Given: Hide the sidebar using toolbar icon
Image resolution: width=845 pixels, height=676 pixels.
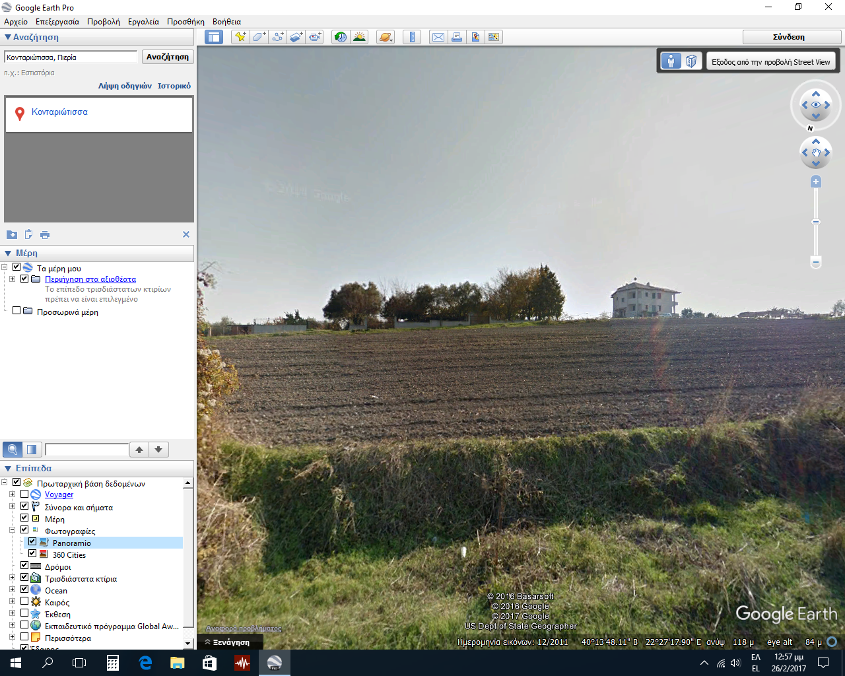Looking at the screenshot, I should [214, 37].
